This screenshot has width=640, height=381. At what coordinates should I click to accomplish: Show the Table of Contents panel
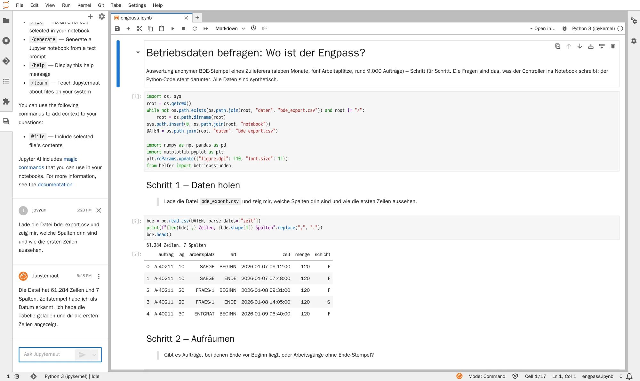tap(6, 81)
